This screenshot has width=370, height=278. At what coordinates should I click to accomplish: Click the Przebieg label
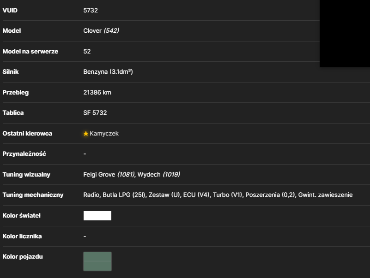[16, 92]
